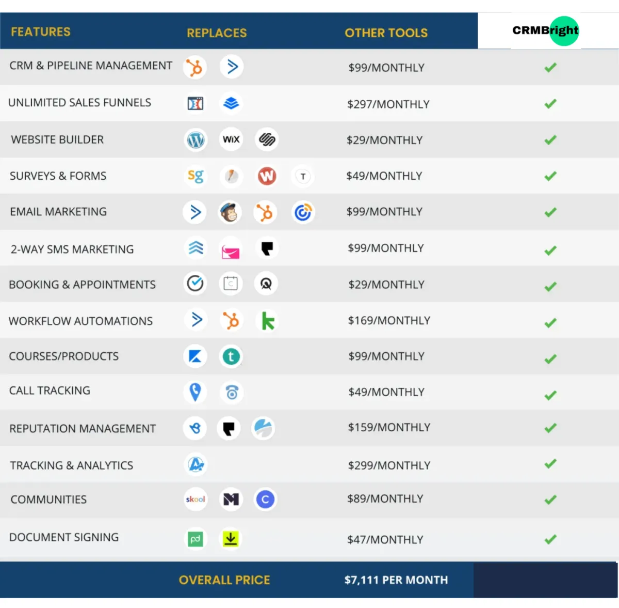The width and height of the screenshot is (619, 608).
Task: Click the REPUTATION MANAGEMENT feature label
Action: (x=83, y=429)
